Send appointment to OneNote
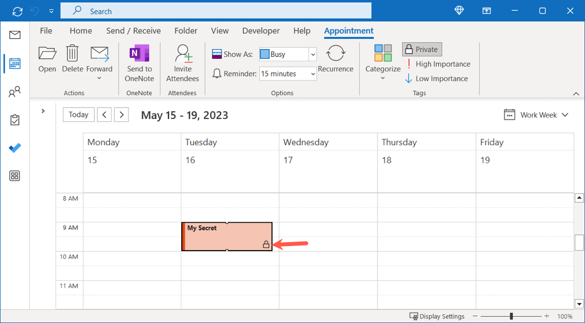The height and width of the screenshot is (323, 585). coord(139,63)
